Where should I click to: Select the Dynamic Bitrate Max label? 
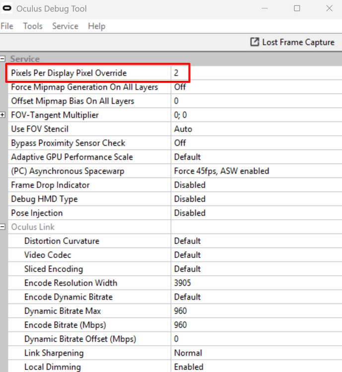pos(63,311)
